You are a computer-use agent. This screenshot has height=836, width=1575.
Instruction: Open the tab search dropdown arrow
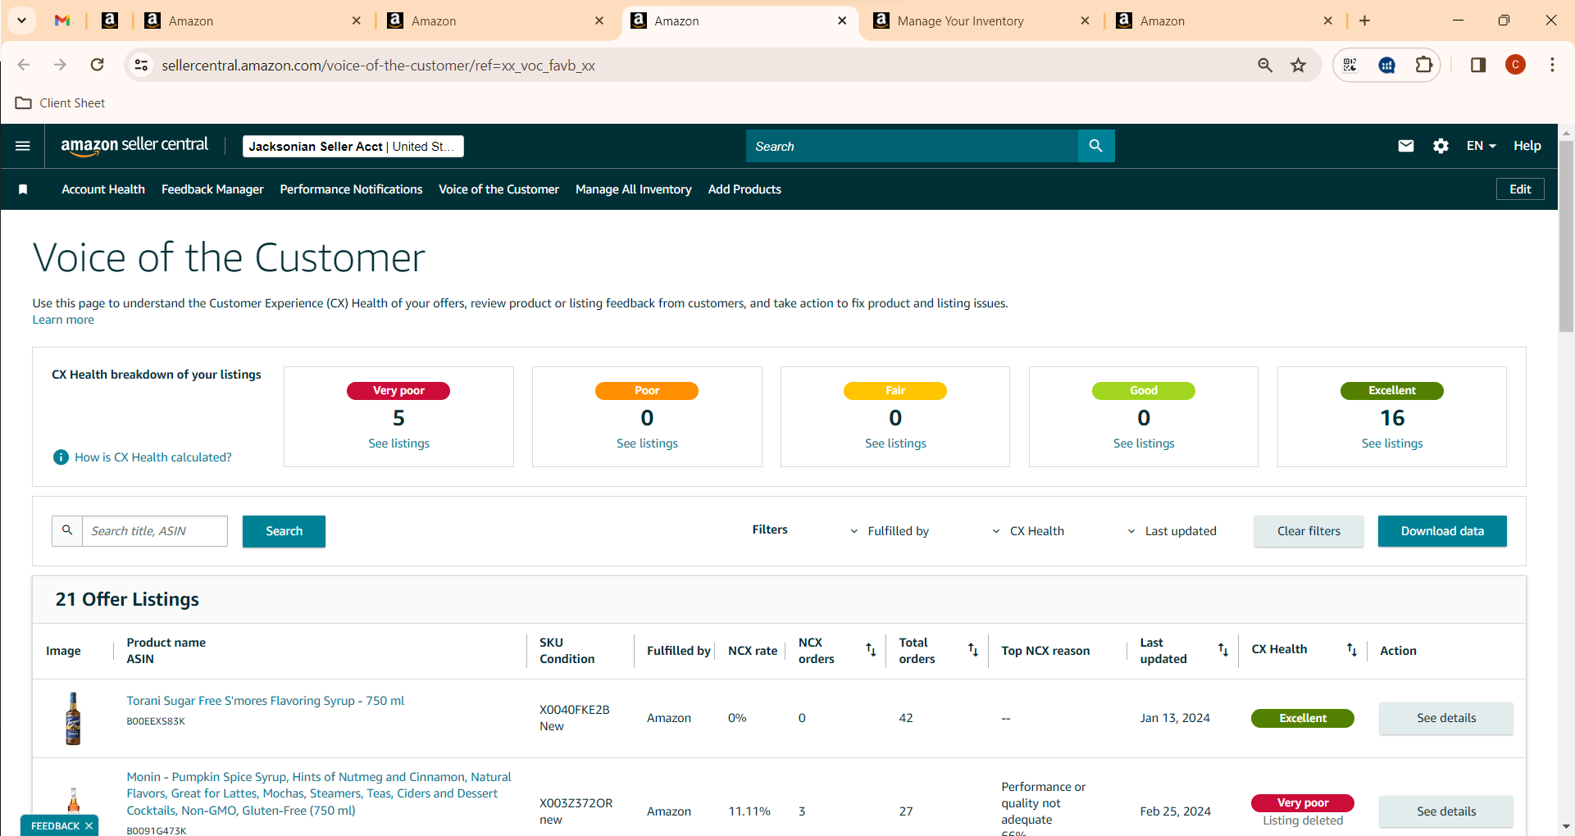click(21, 20)
